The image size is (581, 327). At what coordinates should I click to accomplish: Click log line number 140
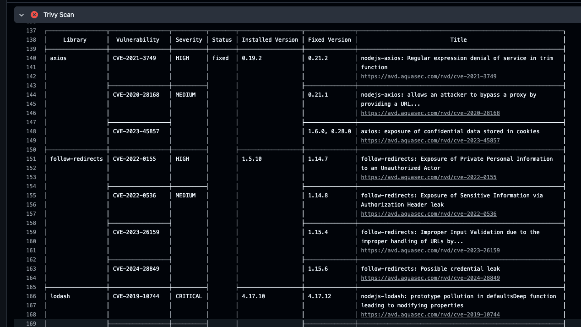pos(31,58)
